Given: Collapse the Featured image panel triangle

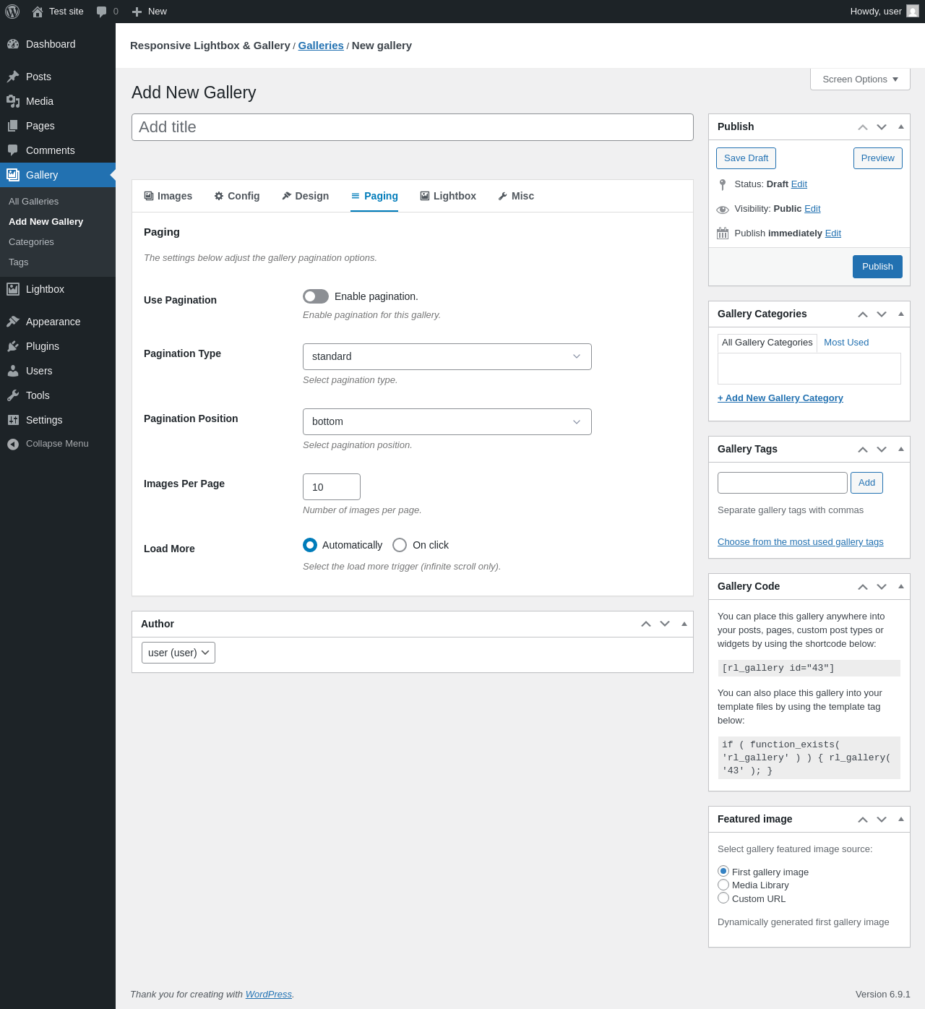Looking at the screenshot, I should coord(901,819).
